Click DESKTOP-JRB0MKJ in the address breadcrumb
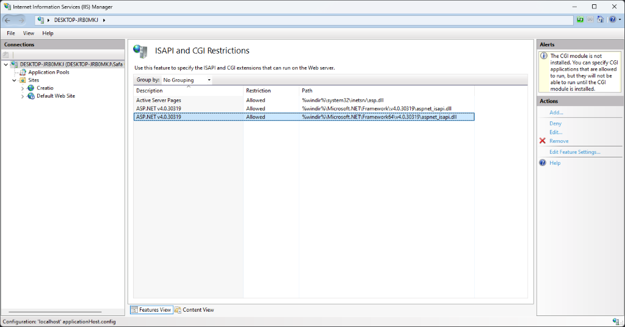The height and width of the screenshot is (327, 625). pyautogui.click(x=76, y=20)
